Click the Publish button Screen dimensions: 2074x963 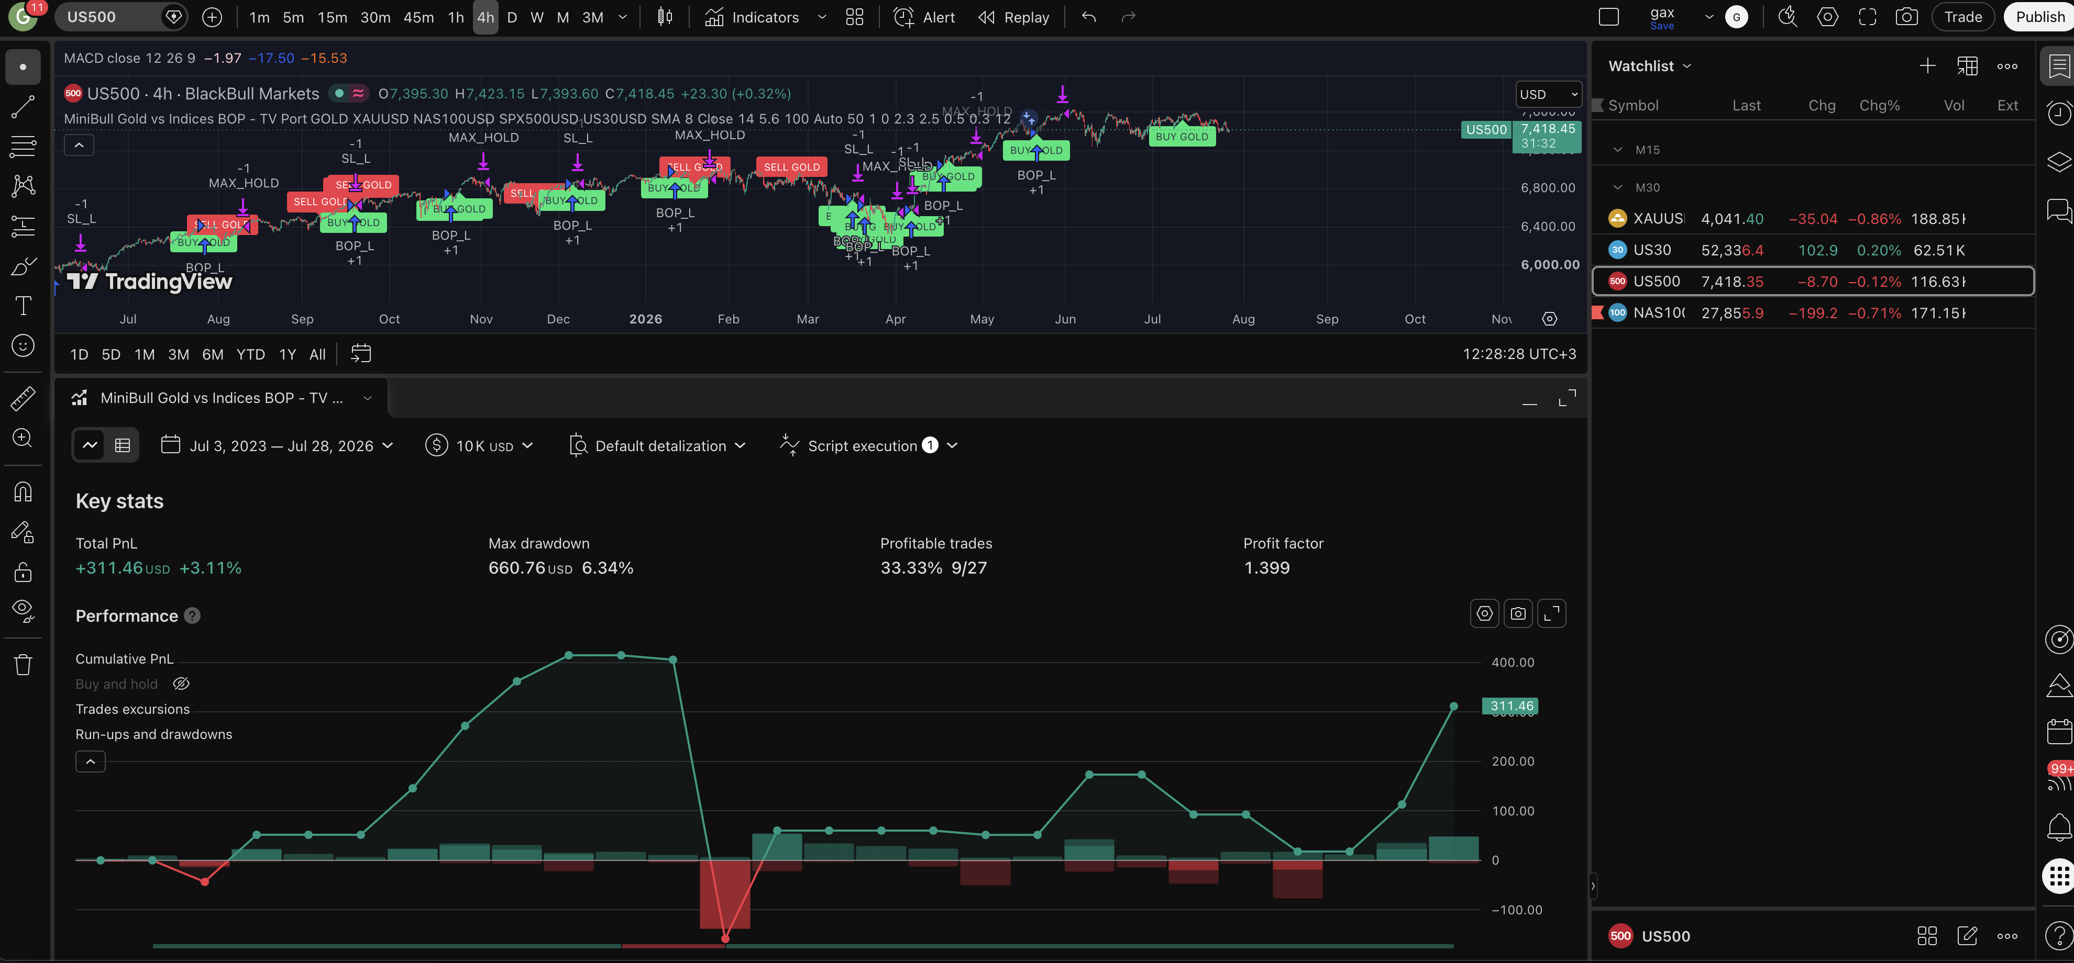(x=2039, y=17)
